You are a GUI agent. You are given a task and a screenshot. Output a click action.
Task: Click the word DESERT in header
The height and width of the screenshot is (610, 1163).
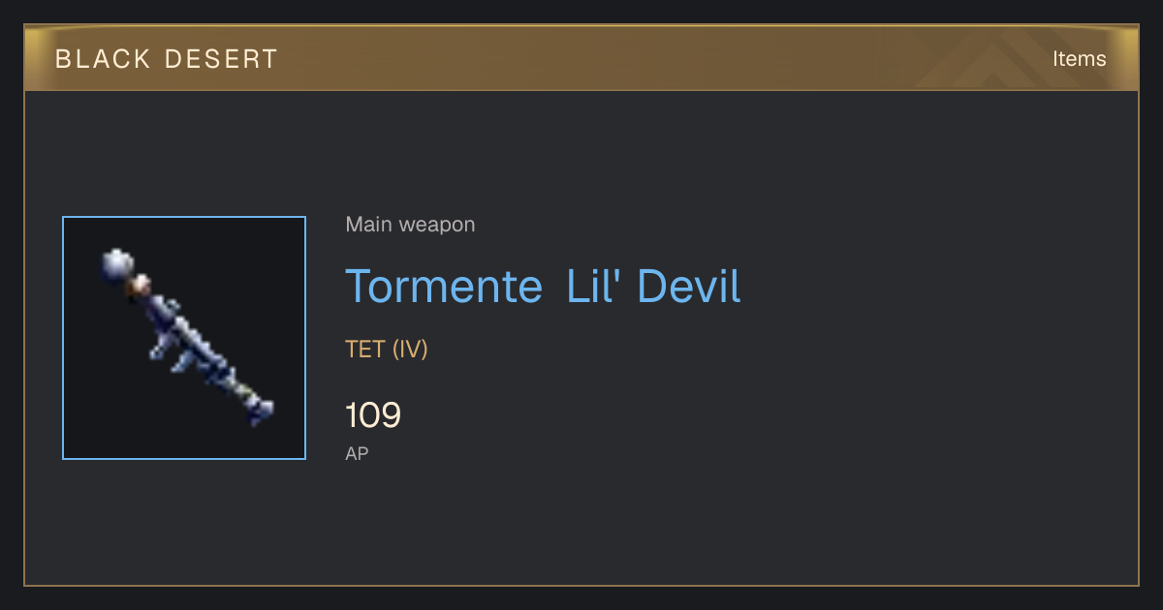coord(221,59)
